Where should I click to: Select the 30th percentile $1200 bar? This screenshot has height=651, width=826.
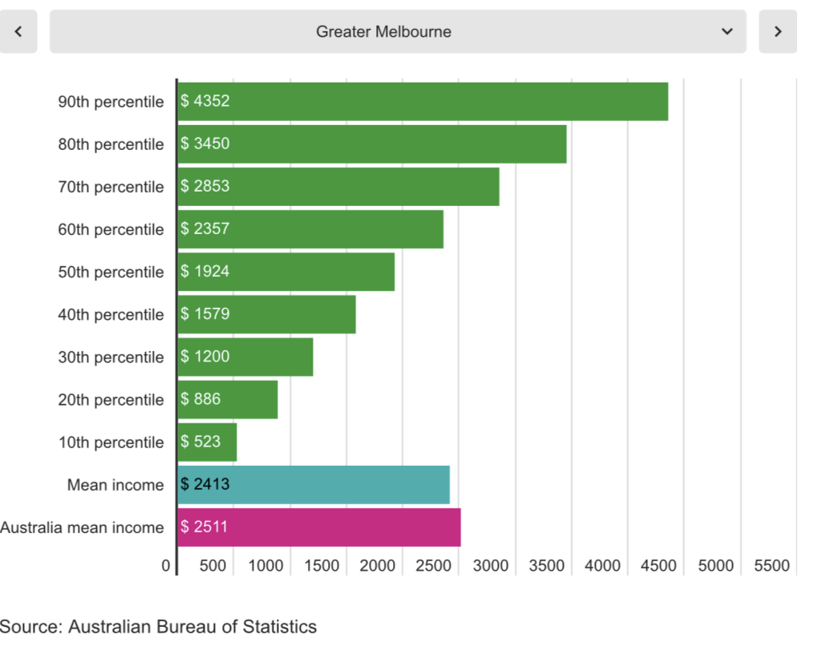pyautogui.click(x=245, y=357)
